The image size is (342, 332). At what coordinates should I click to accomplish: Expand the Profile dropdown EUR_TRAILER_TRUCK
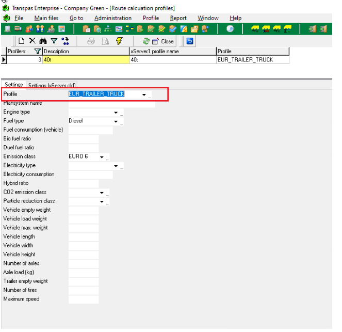[x=143, y=94]
